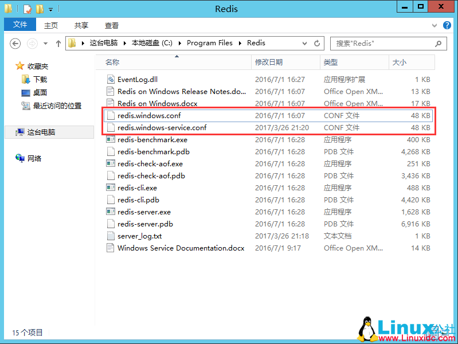Select the redis-cli.exe application icon
Image resolution: width=458 pixels, height=344 pixels.
click(x=111, y=188)
